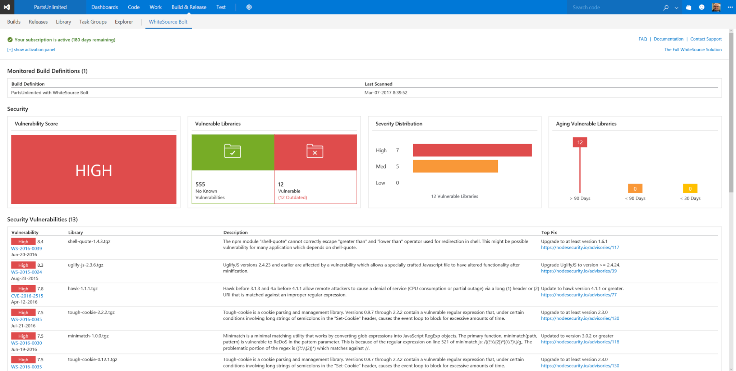736x371 pixels.
Task: Open the Test hub
Action: tap(221, 7)
